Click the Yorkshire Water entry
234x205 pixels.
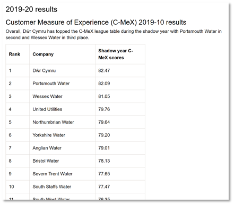[49, 135]
